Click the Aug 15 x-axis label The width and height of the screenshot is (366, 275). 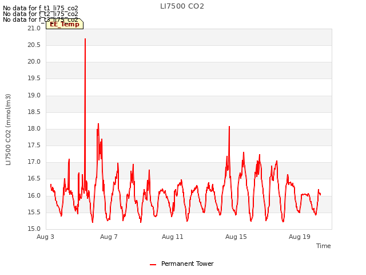[236, 237]
